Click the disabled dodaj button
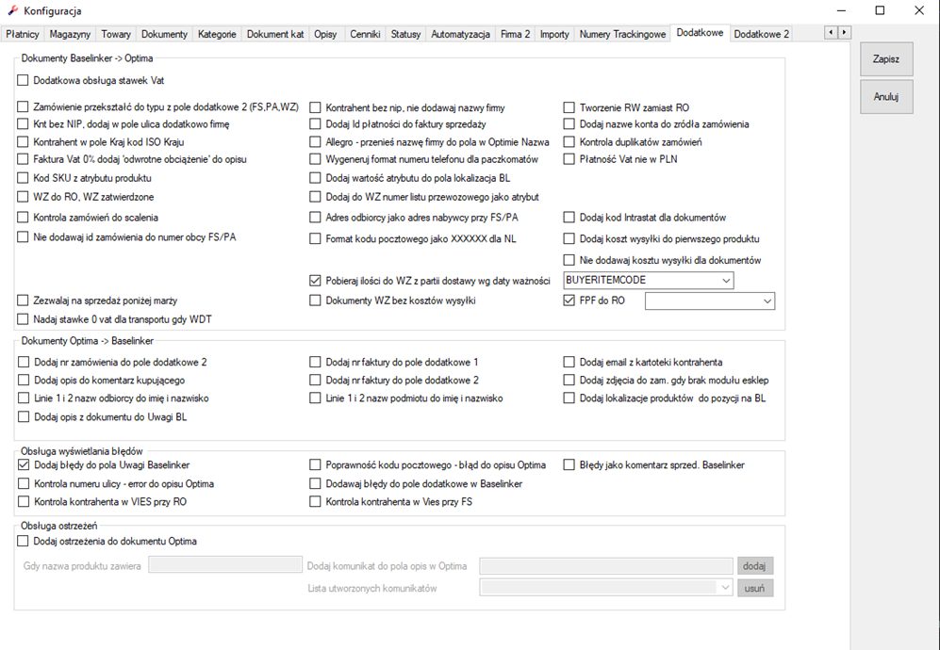 [x=755, y=565]
